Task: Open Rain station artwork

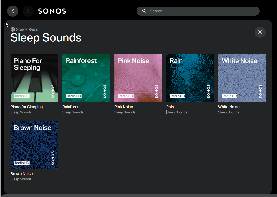Action: click(x=190, y=78)
